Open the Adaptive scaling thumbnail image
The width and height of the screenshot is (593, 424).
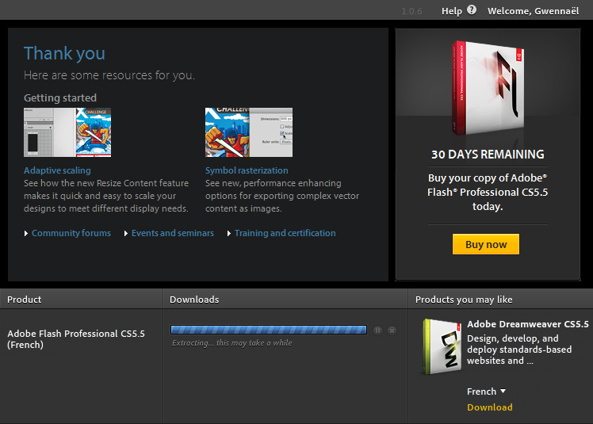tap(67, 132)
